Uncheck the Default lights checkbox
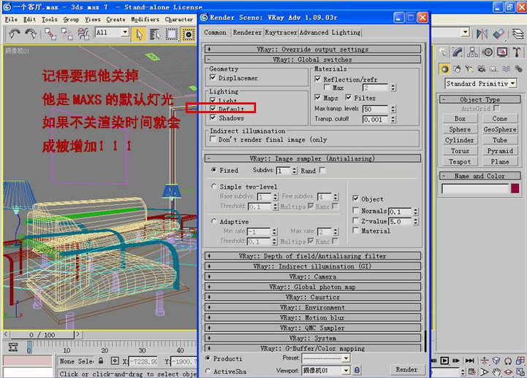 tap(213, 109)
